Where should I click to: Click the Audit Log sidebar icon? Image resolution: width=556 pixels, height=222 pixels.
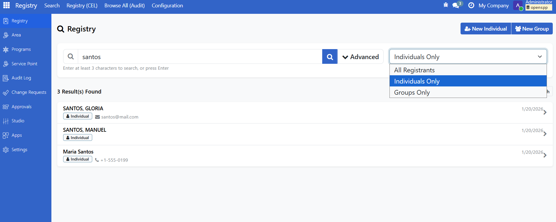pos(6,78)
